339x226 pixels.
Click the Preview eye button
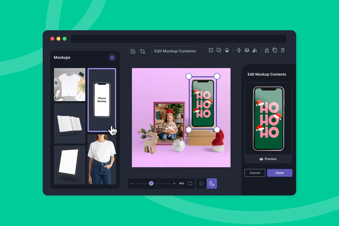[268, 159]
